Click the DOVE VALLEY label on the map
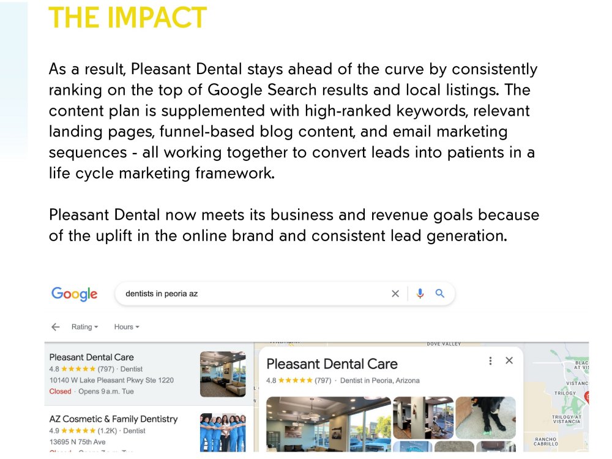Screen dimensions: 612x459 point(444,344)
